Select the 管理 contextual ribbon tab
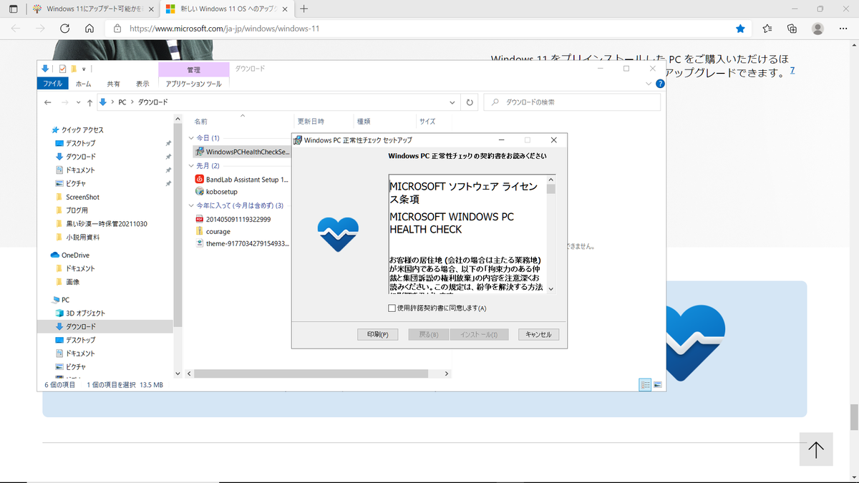859x483 pixels. [x=193, y=69]
